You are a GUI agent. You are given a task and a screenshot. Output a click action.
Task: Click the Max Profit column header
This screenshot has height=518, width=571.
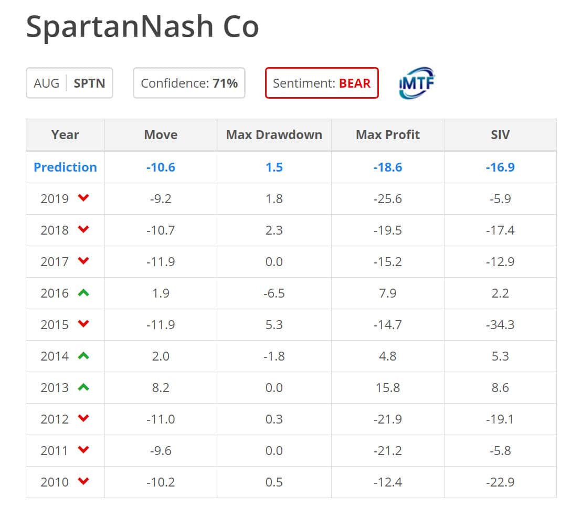[388, 135]
